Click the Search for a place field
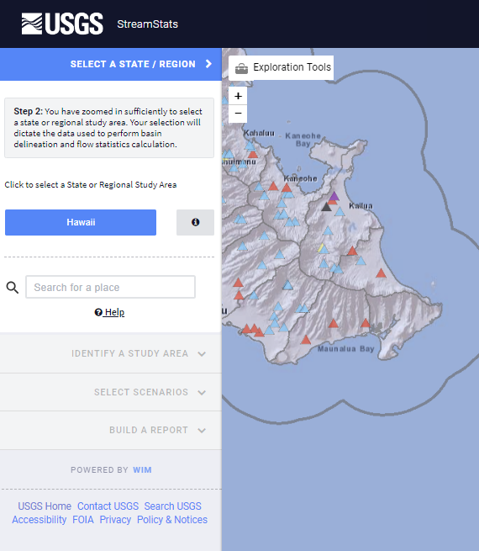The height and width of the screenshot is (551, 479). [110, 287]
